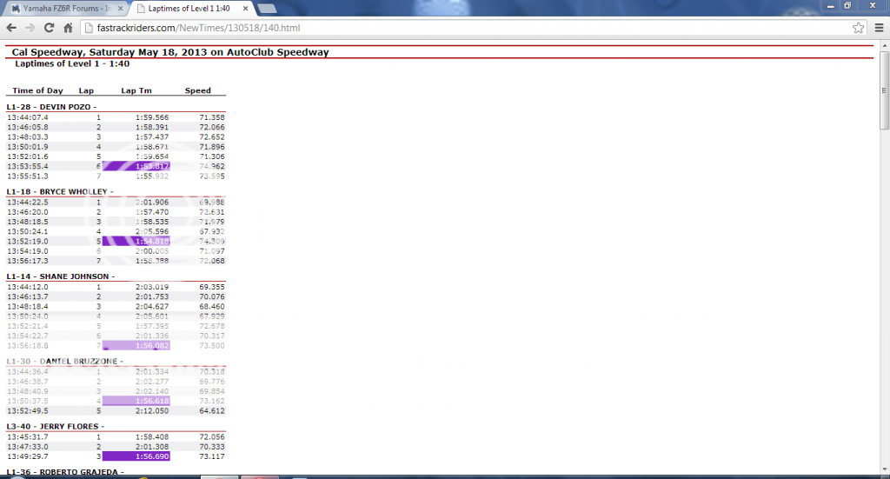Focus the fastrackriders.com address bar

point(435,28)
